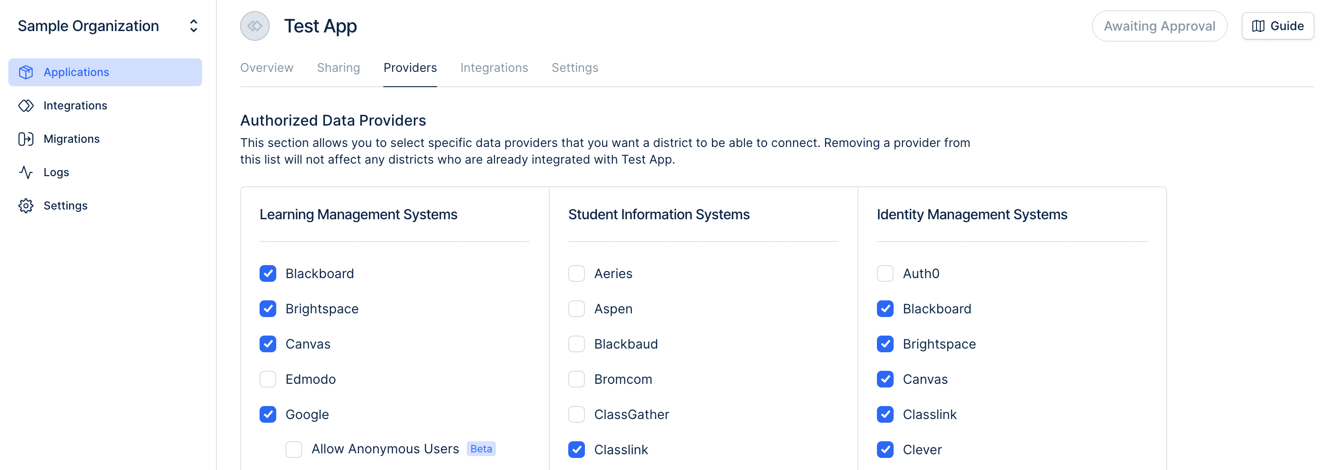Uncheck Classlink under Identity Management Systems
1333x470 pixels.
point(885,414)
